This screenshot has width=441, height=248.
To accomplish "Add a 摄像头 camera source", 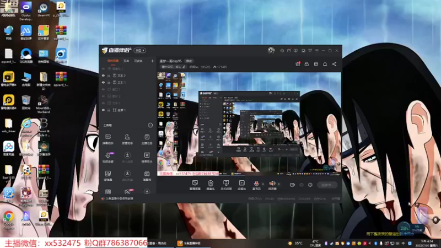I will point(211,185).
